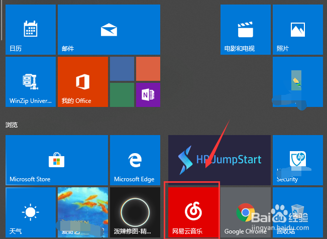Launch 网易云音乐 music tile
Viewport: 327px width, 239px height.
[193, 212]
